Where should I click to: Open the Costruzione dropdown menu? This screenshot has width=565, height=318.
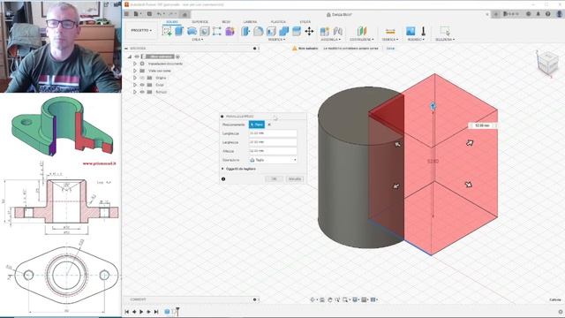tap(362, 39)
